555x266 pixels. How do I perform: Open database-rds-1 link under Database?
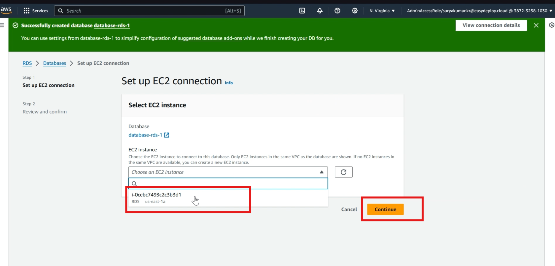tap(145, 135)
